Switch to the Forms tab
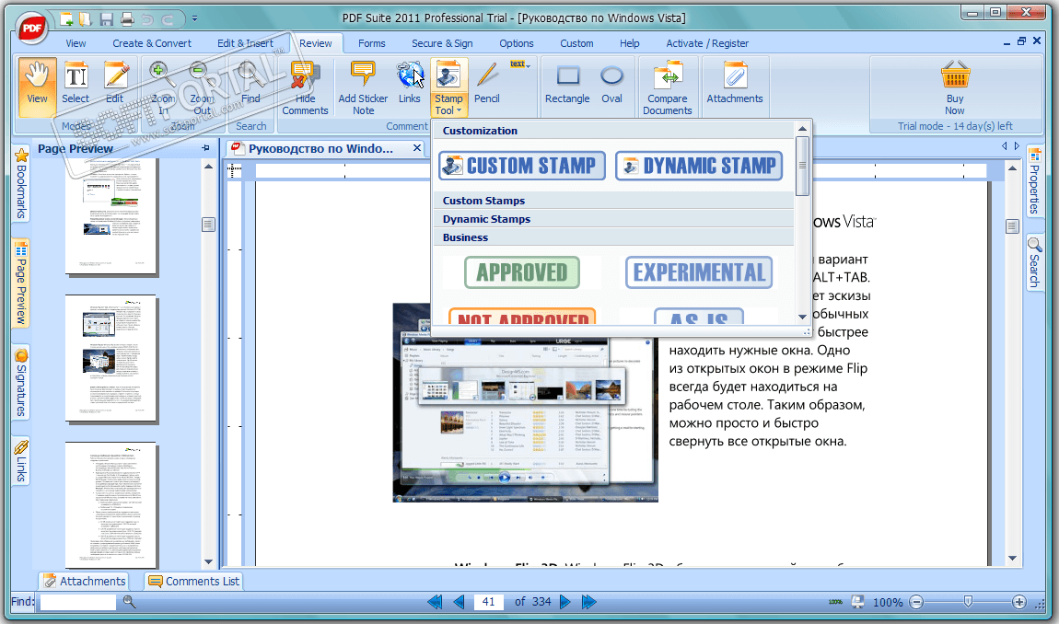The width and height of the screenshot is (1059, 624). coord(371,43)
